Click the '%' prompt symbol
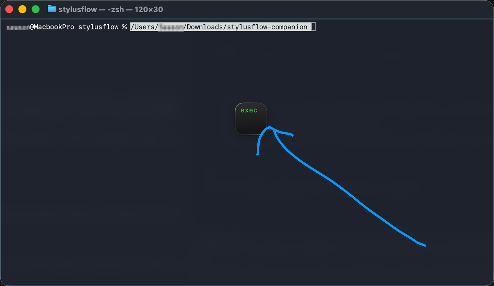The width and height of the screenshot is (494, 286). [x=125, y=27]
